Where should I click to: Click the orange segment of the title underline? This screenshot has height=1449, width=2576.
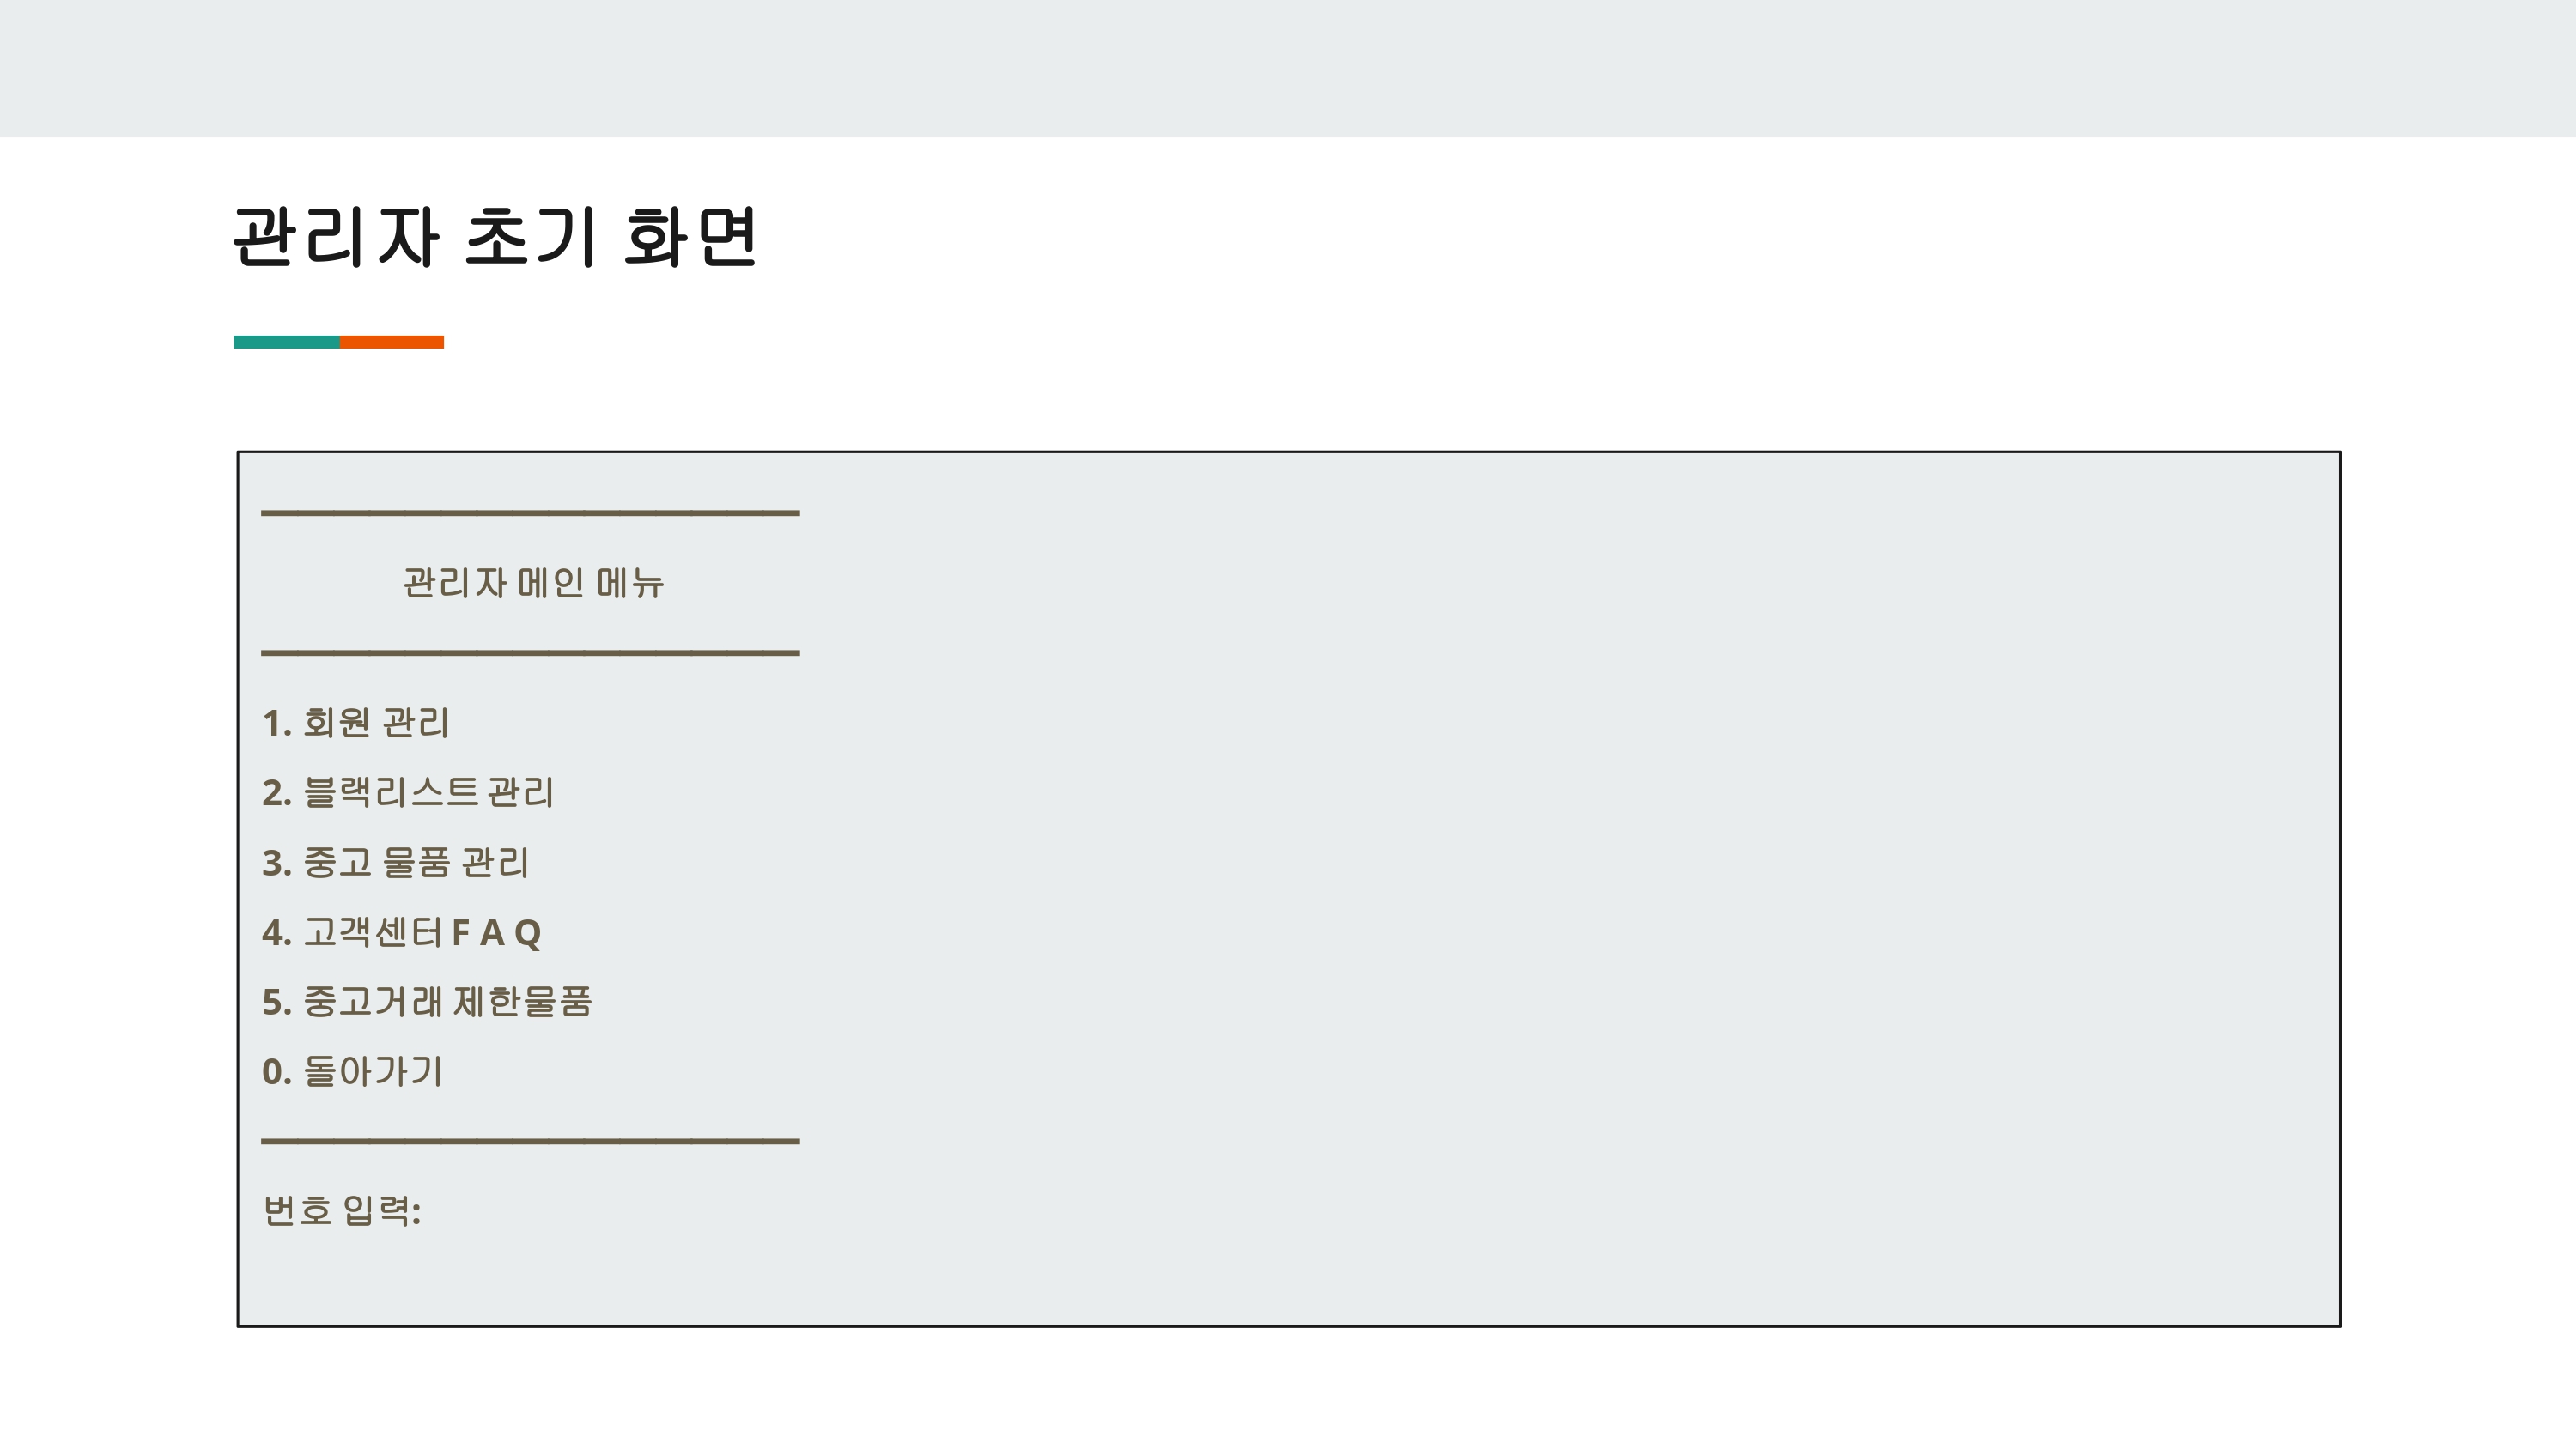pyautogui.click(x=391, y=342)
